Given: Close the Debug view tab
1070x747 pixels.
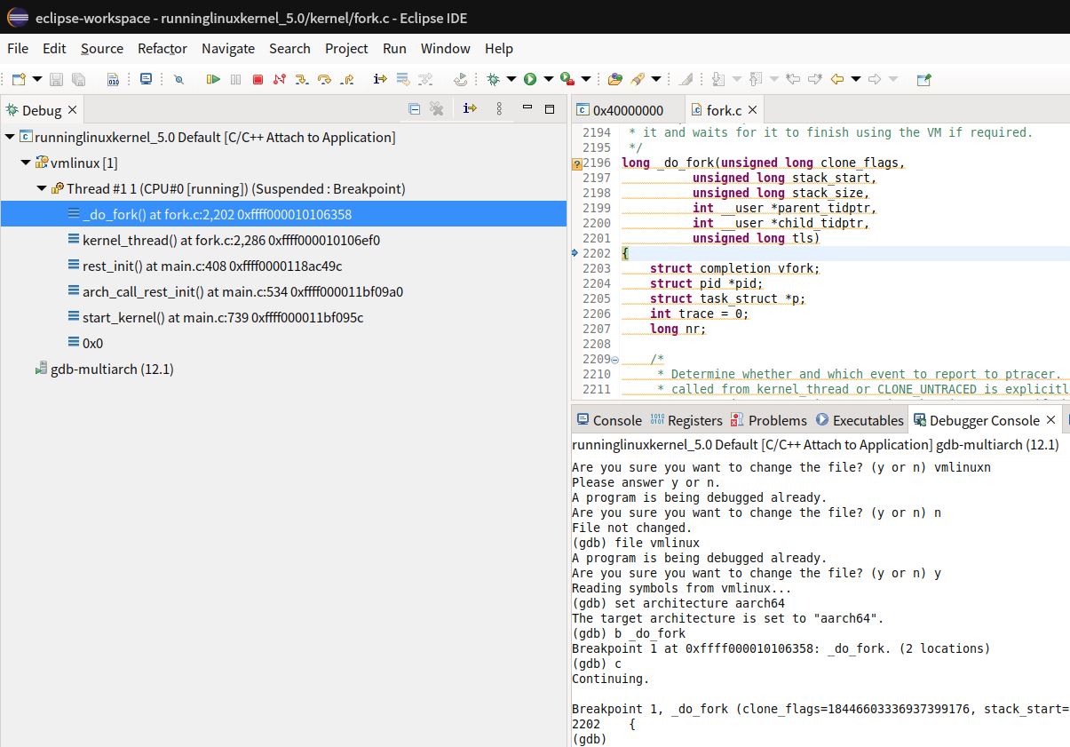Looking at the screenshot, I should tap(73, 110).
